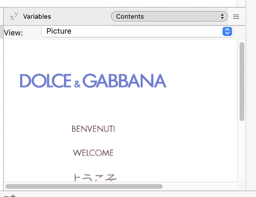Image resolution: width=256 pixels, height=197 pixels.
Task: Click the horizontal scrollbar thumb
Action: (84, 186)
